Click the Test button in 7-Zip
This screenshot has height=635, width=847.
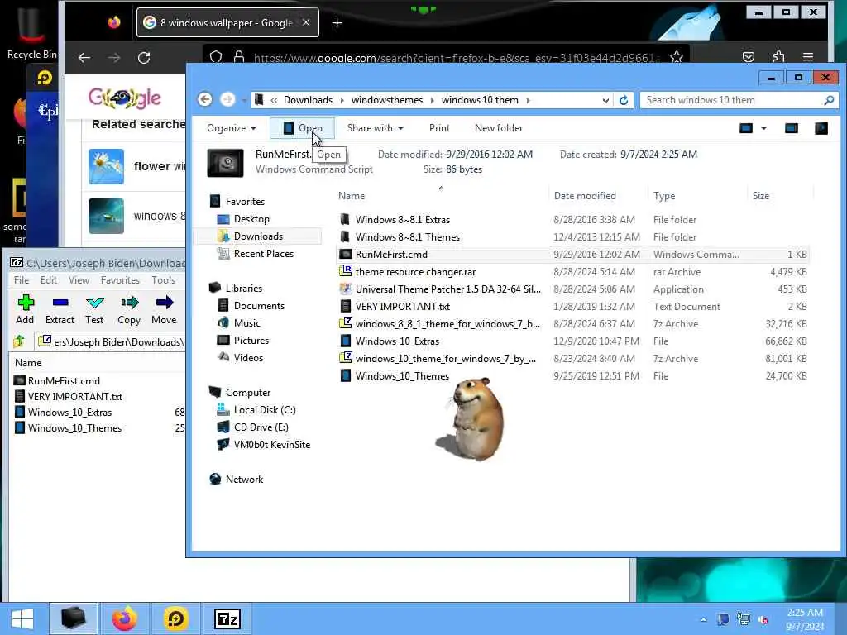94,310
